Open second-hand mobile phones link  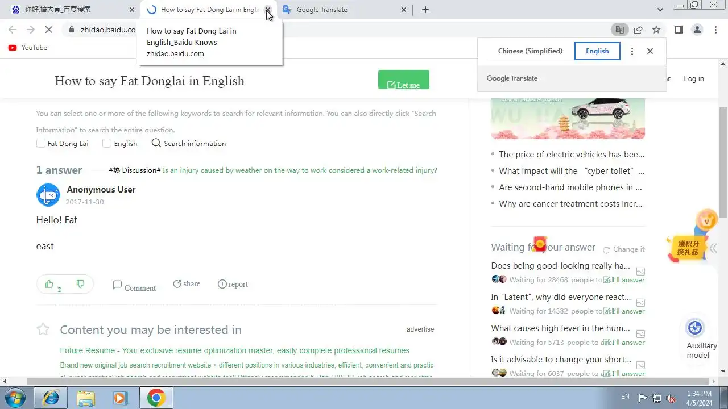tap(570, 187)
